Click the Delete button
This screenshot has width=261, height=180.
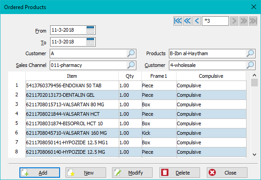click(x=180, y=172)
